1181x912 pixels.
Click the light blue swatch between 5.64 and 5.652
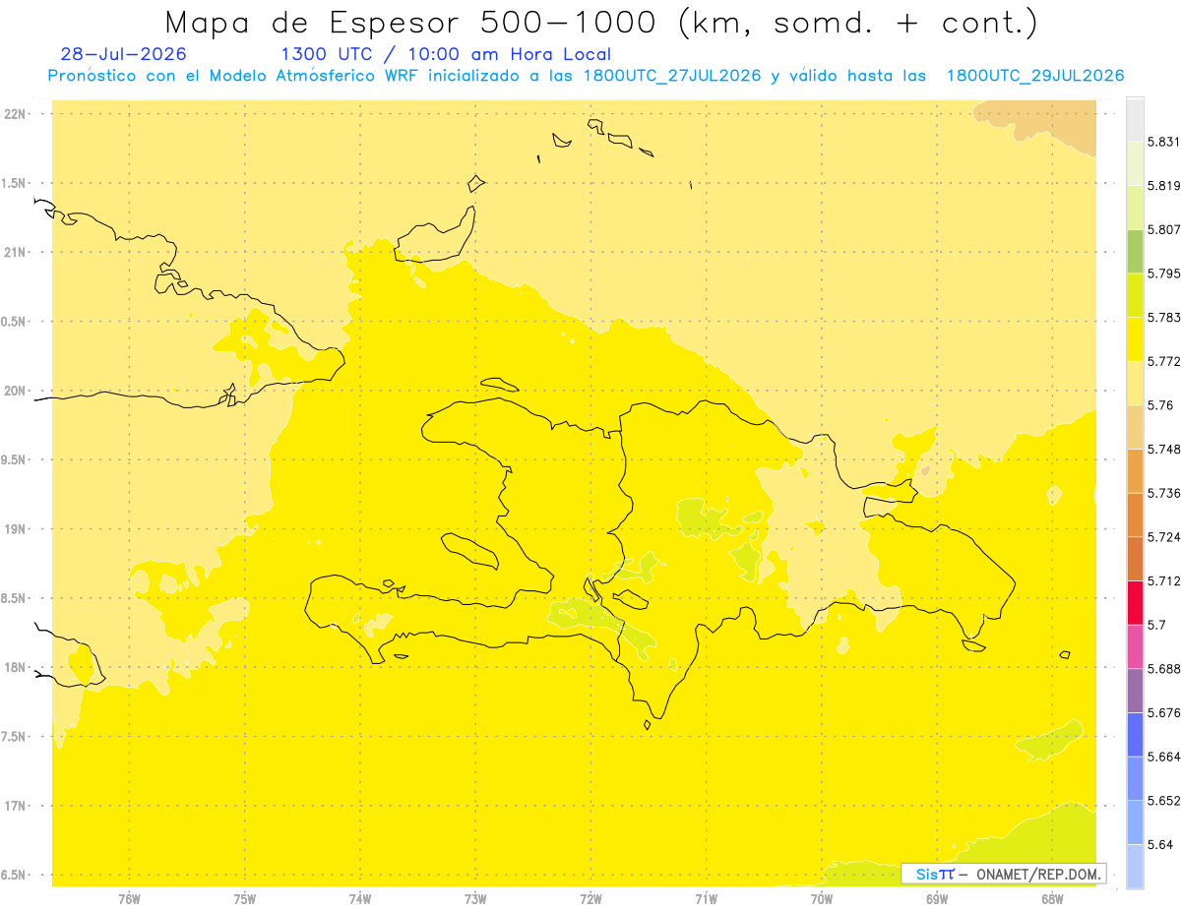[x=1135, y=821]
